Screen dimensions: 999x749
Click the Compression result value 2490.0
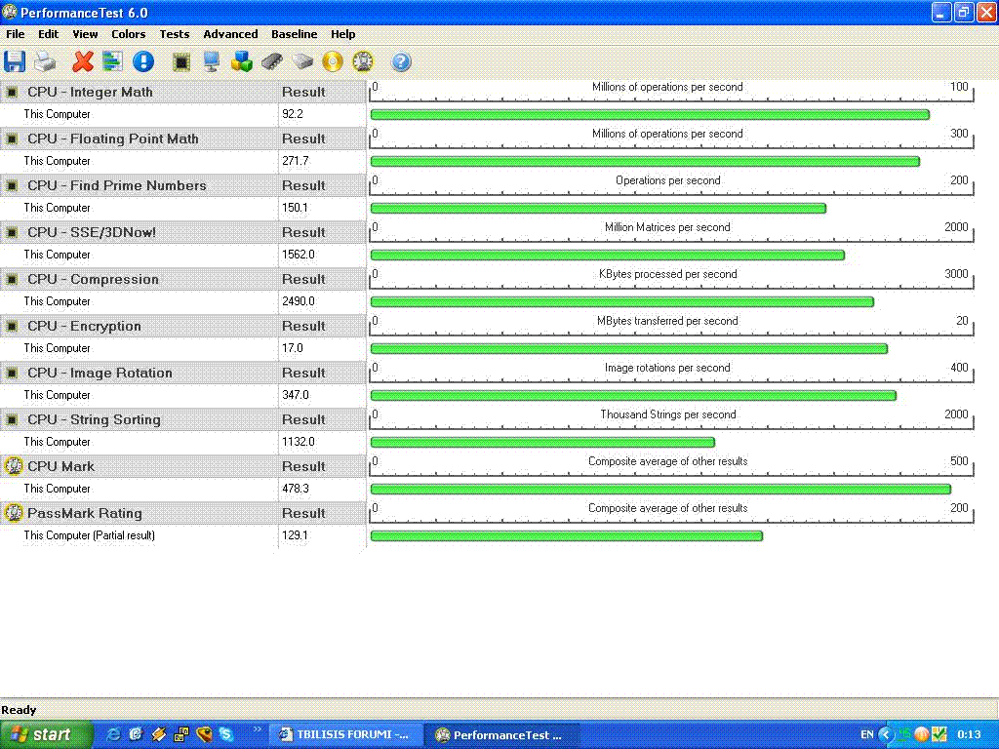click(x=299, y=301)
